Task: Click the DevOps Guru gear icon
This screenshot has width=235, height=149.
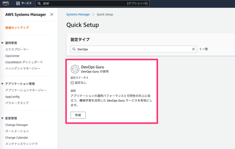Action: pyautogui.click(x=75, y=69)
